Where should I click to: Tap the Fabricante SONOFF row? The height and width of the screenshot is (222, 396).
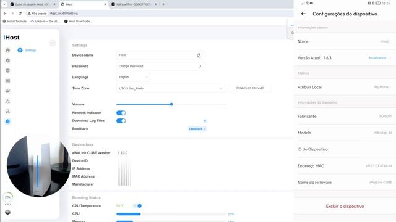pyautogui.click(x=345, y=117)
